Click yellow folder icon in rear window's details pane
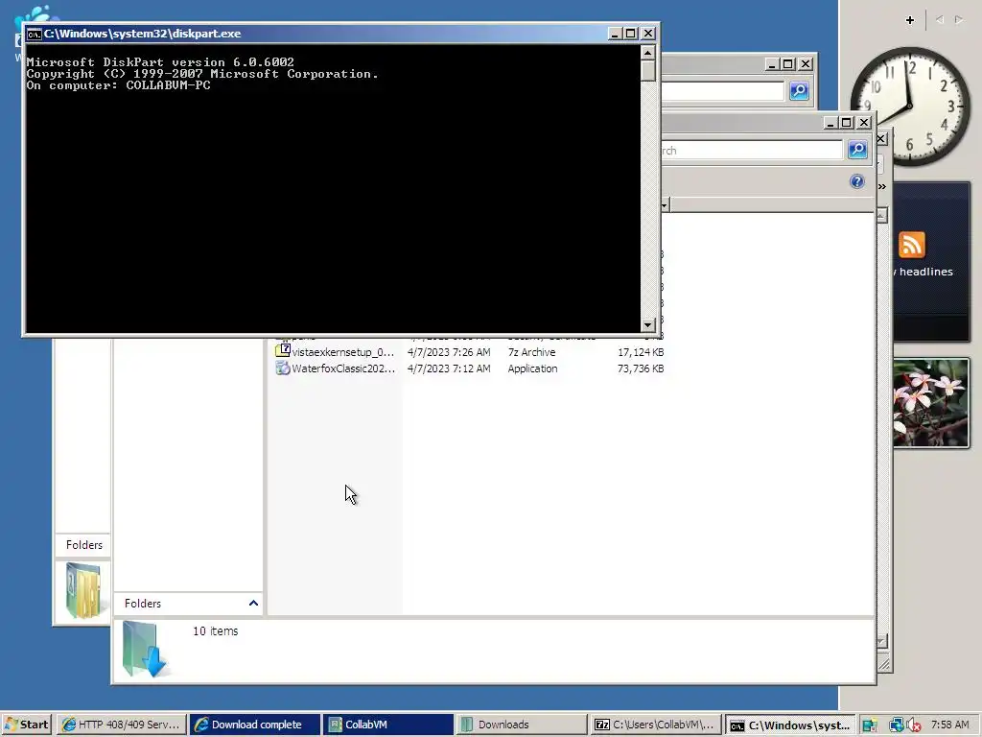The image size is (982, 737). pyautogui.click(x=82, y=590)
